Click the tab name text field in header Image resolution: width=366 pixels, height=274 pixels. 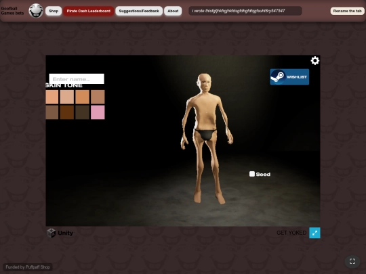pyautogui.click(x=245, y=11)
